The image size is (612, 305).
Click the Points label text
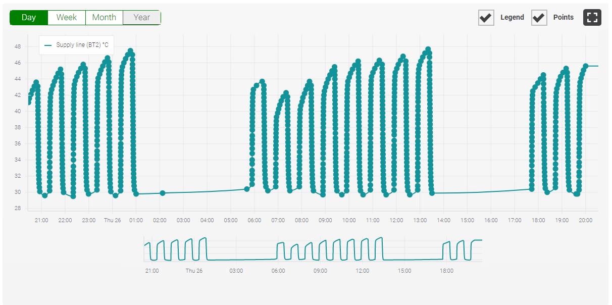pos(564,17)
